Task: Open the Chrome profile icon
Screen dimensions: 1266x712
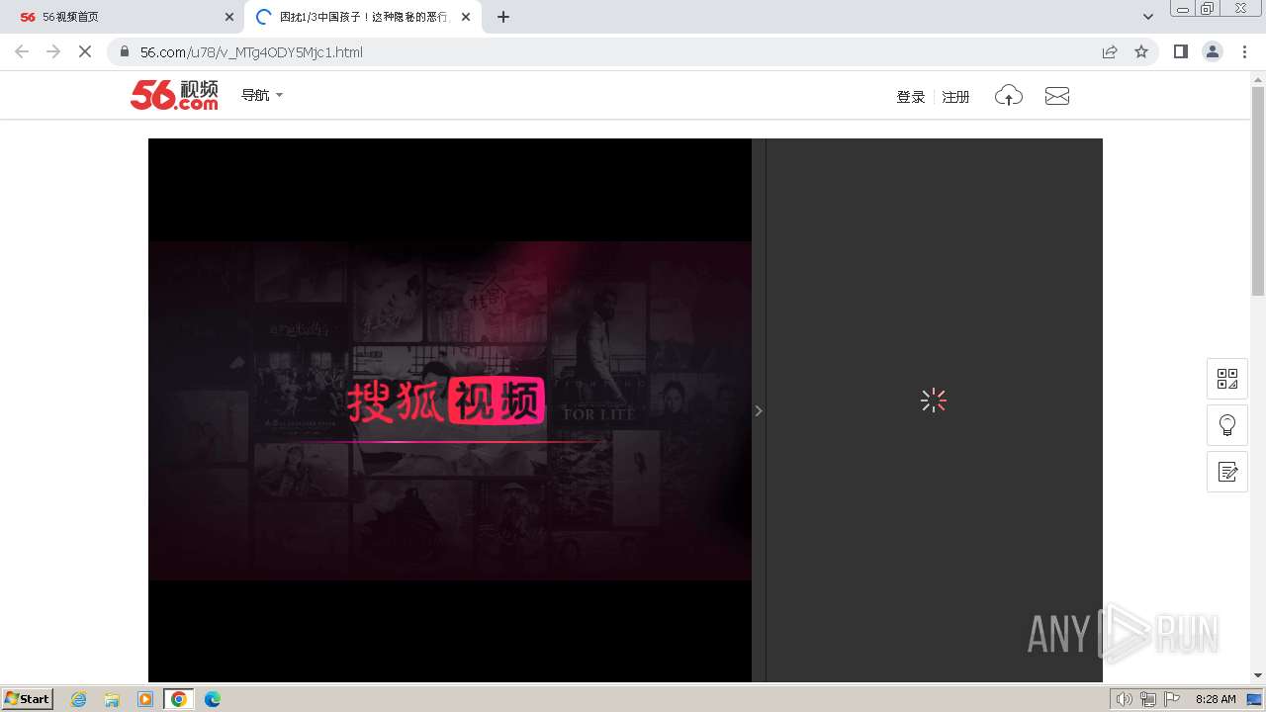Action: pyautogui.click(x=1213, y=51)
